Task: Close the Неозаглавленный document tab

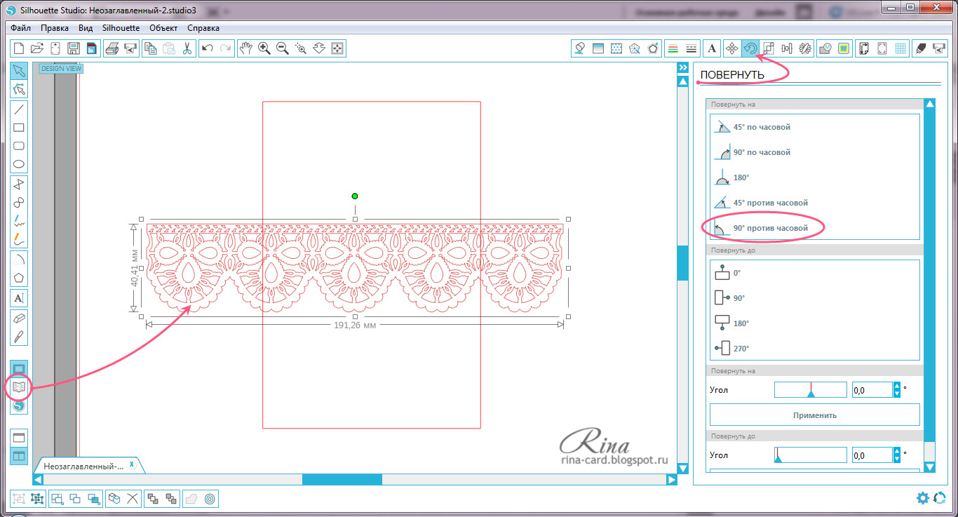Action: click(132, 464)
